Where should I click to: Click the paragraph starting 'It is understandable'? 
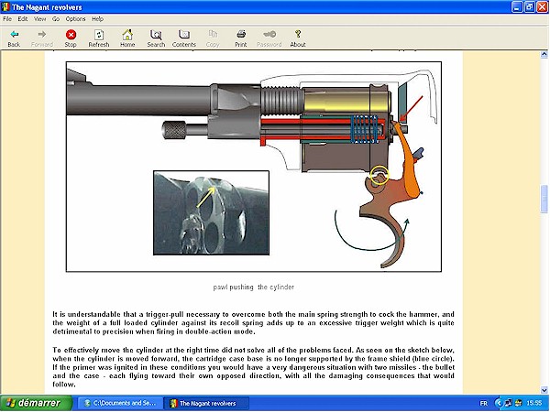253,322
